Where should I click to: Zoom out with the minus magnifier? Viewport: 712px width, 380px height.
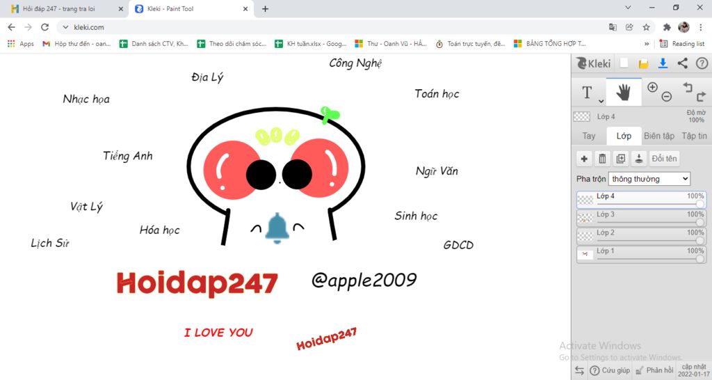click(x=666, y=96)
